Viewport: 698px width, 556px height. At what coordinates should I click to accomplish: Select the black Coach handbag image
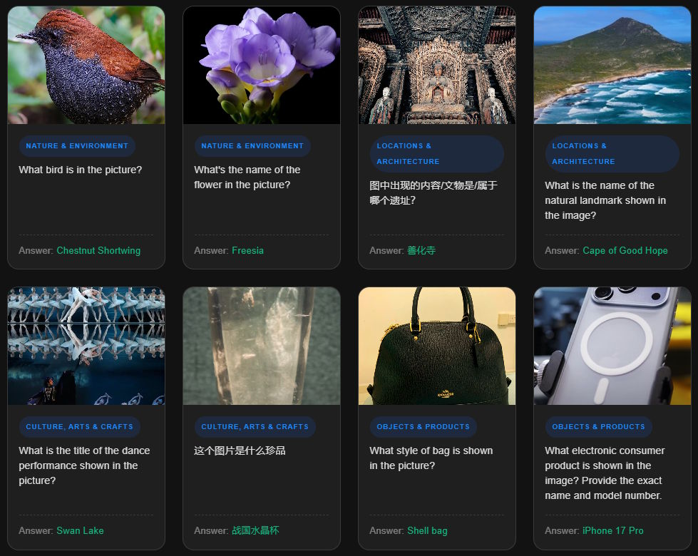click(x=437, y=346)
